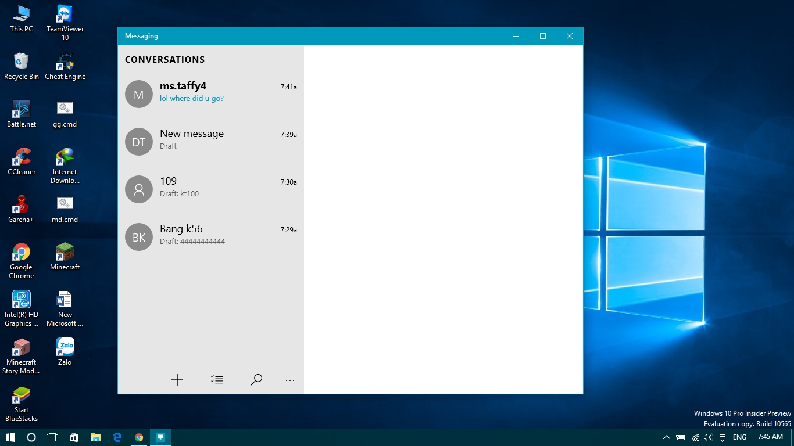Image resolution: width=794 pixels, height=446 pixels.
Task: Select TeamViewer 10 desktop shortcut
Action: click(x=65, y=23)
